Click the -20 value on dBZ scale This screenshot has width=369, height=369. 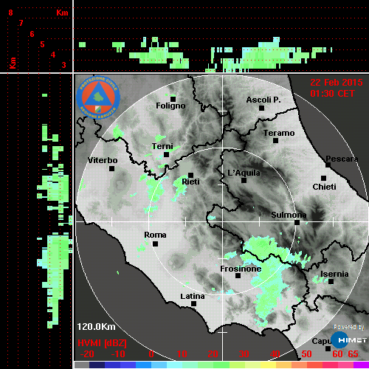(x=87, y=354)
